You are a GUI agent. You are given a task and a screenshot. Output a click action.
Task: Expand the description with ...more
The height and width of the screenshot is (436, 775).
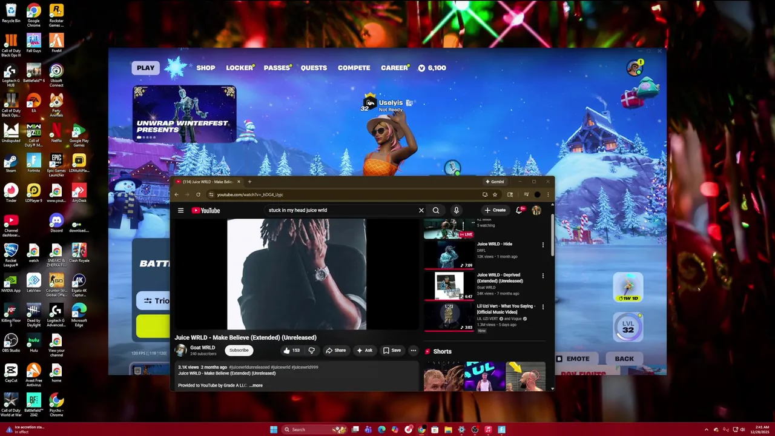coord(257,385)
